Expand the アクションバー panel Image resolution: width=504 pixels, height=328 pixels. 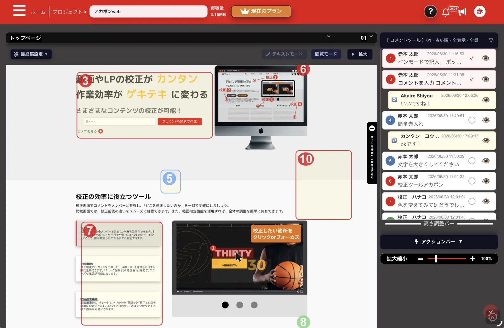[x=439, y=242]
